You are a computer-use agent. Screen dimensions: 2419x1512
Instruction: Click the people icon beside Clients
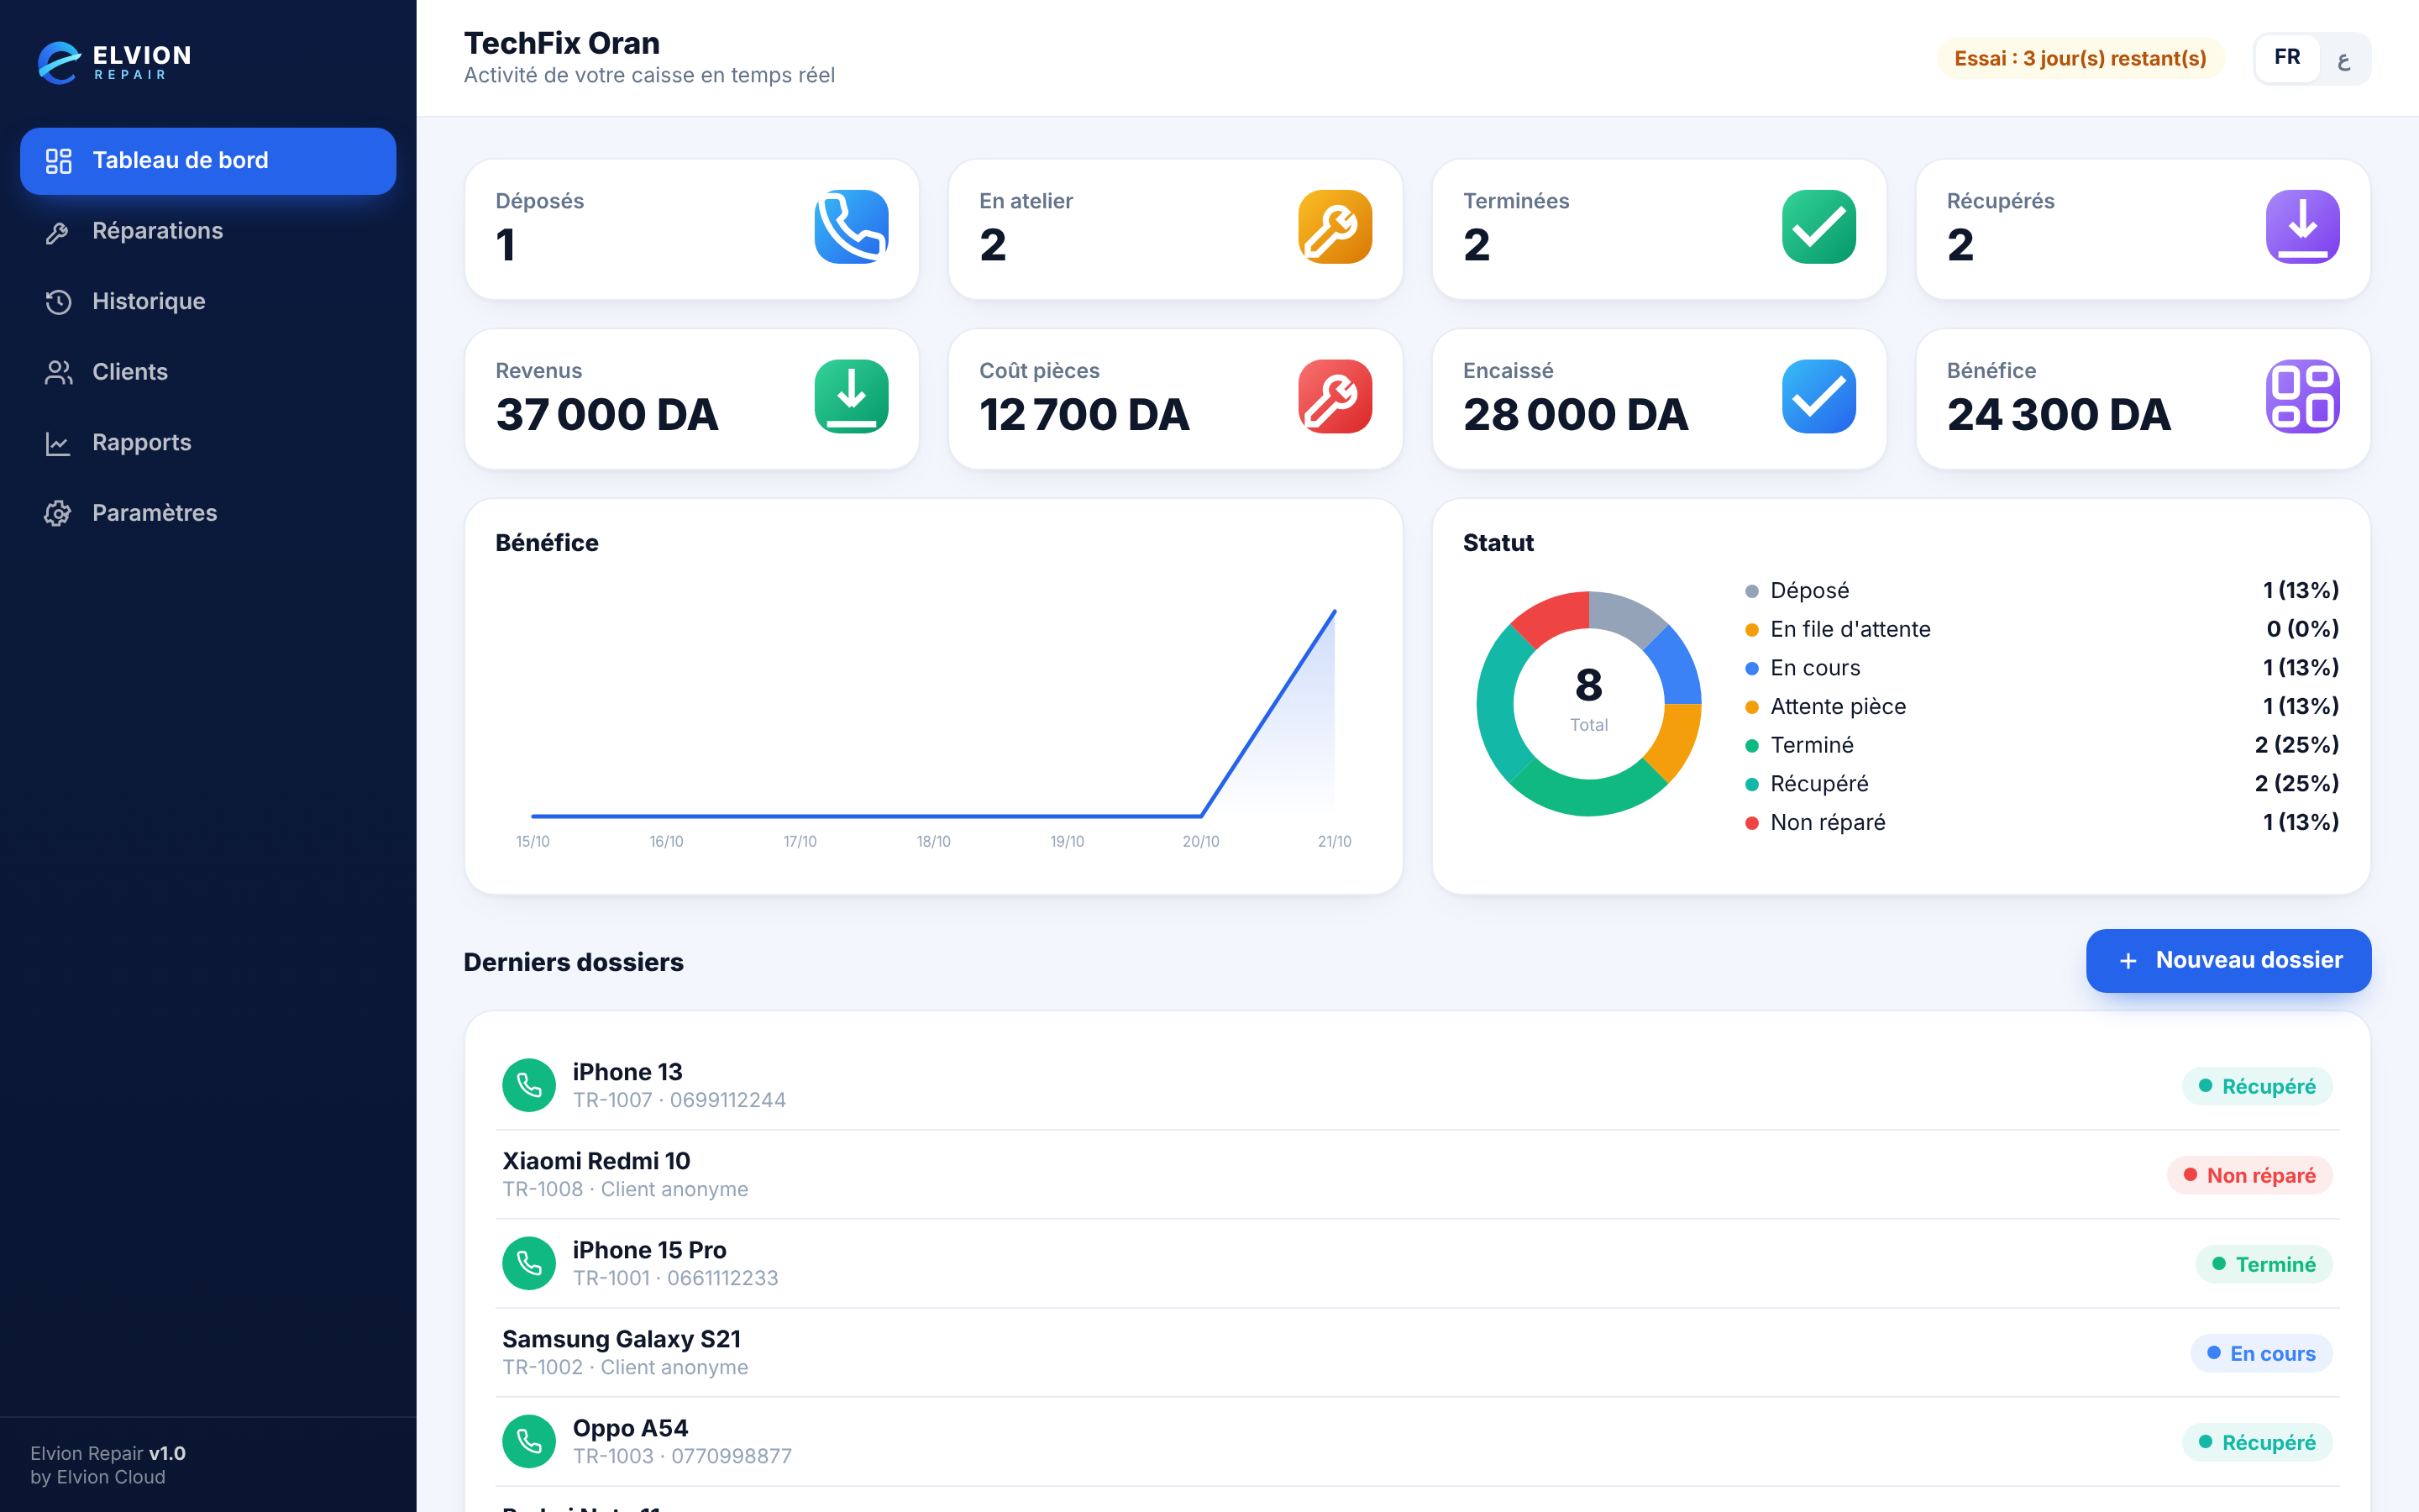coord(58,373)
